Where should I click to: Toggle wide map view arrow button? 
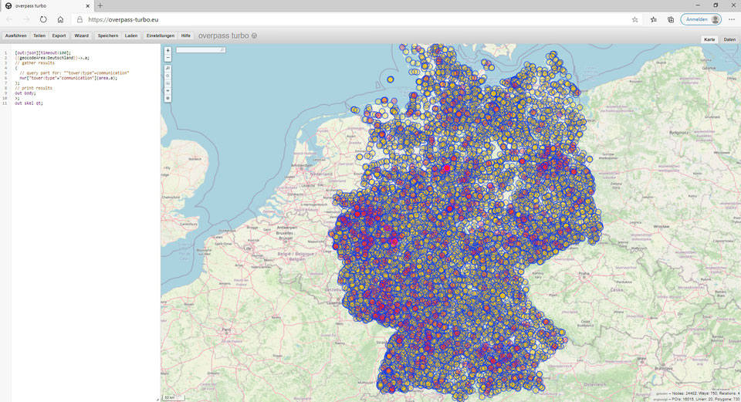pyautogui.click(x=167, y=91)
